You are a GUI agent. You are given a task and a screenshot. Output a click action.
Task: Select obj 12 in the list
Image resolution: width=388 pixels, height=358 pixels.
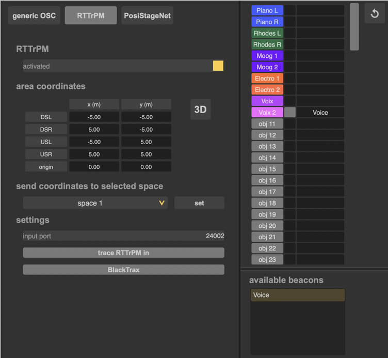pyautogui.click(x=267, y=135)
